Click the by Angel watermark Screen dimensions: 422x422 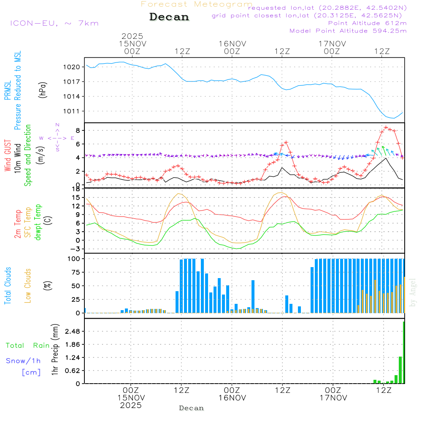tap(412, 292)
